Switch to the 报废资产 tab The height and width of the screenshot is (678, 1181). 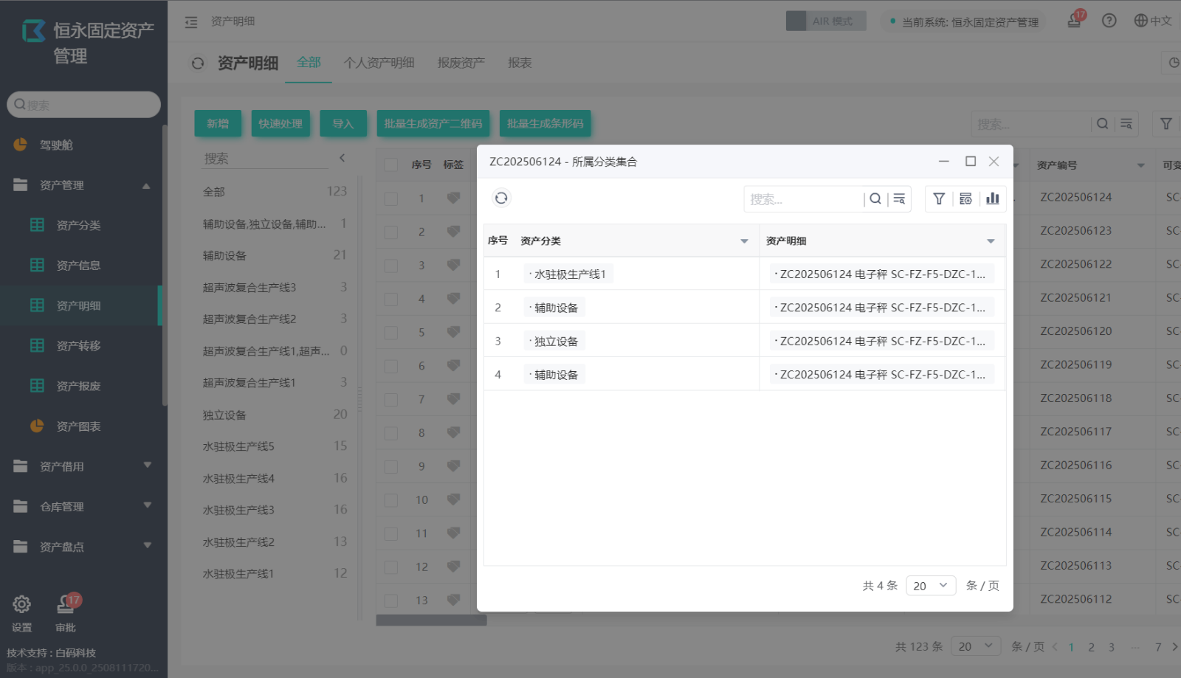point(461,63)
